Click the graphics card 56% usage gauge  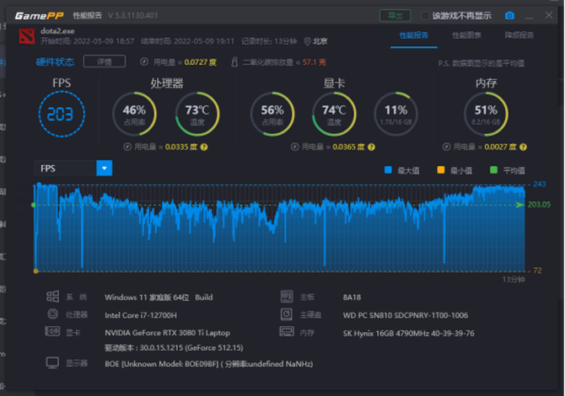[272, 114]
